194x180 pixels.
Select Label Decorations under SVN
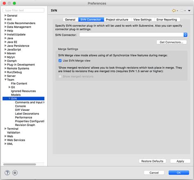coord(27,114)
